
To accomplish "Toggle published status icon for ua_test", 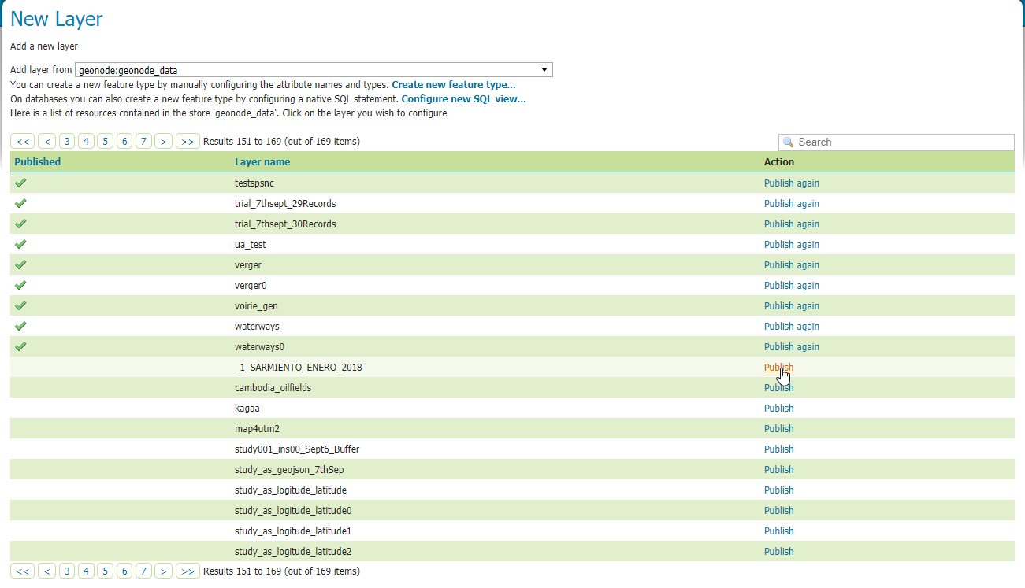I will pyautogui.click(x=20, y=243).
